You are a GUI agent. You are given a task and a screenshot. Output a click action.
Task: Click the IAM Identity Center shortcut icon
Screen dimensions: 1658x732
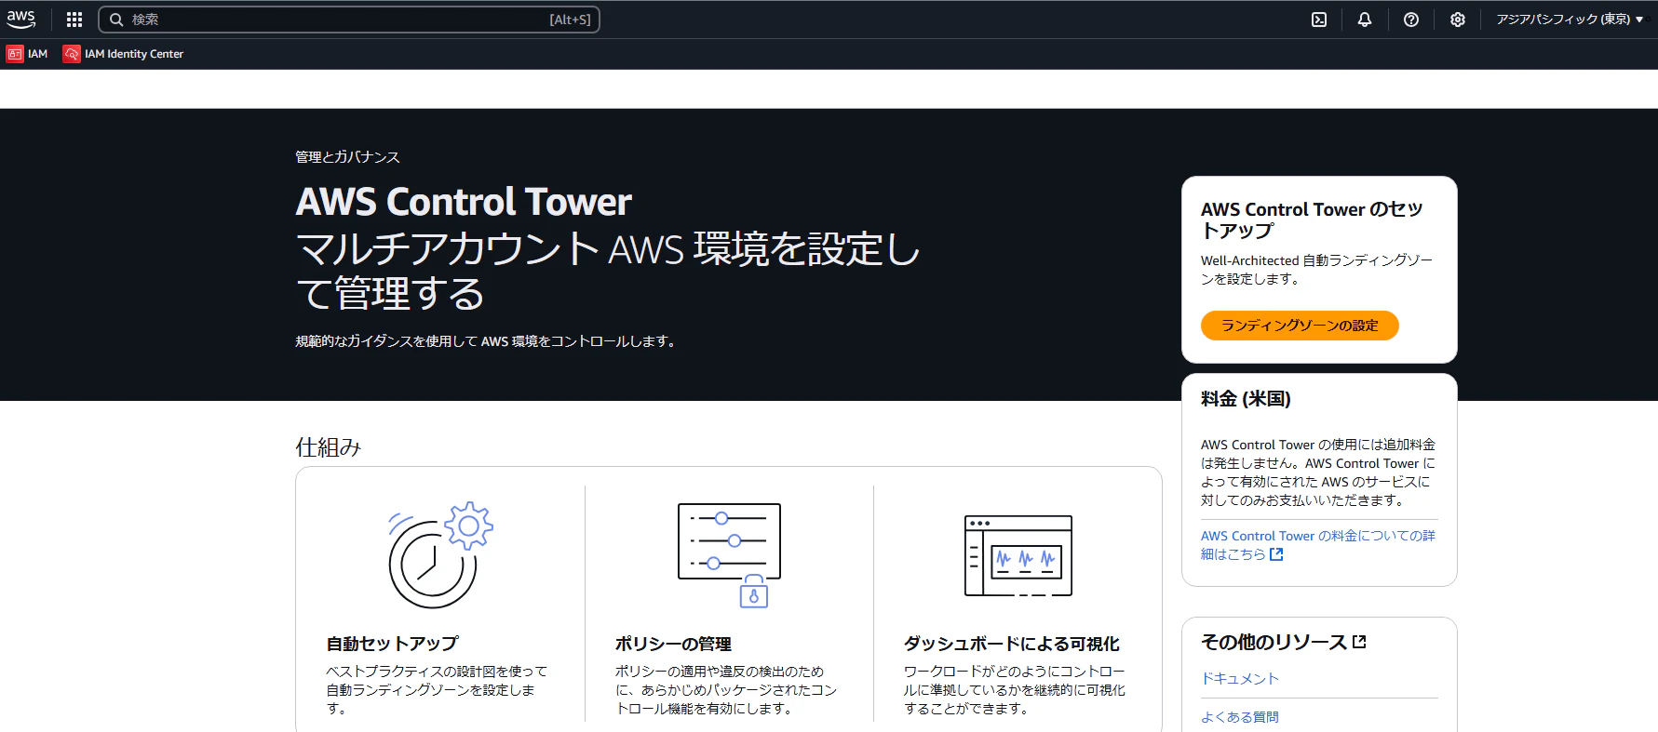pyautogui.click(x=72, y=54)
